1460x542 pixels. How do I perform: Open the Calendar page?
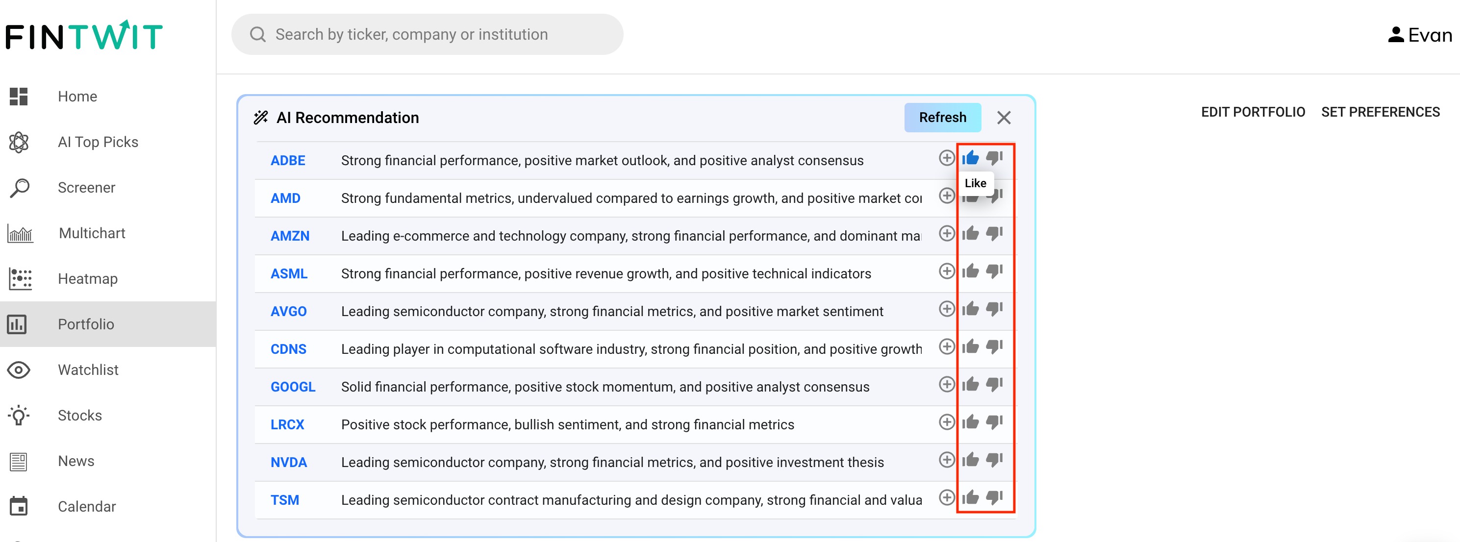point(108,506)
